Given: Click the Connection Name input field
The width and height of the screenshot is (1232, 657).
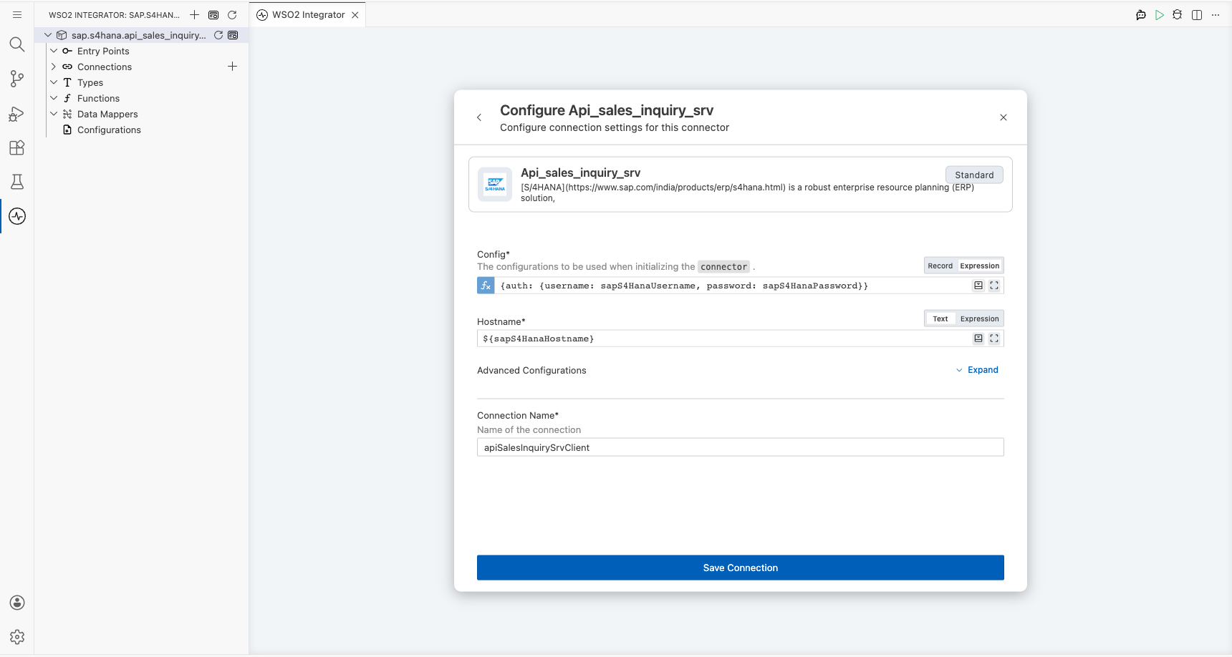Looking at the screenshot, I should 740,447.
